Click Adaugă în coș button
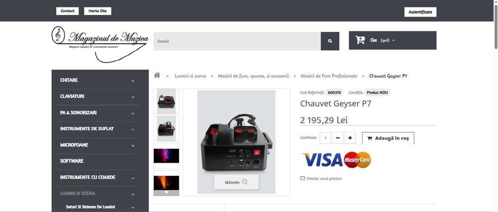Screen dimensions: 498x212 (x=388, y=138)
